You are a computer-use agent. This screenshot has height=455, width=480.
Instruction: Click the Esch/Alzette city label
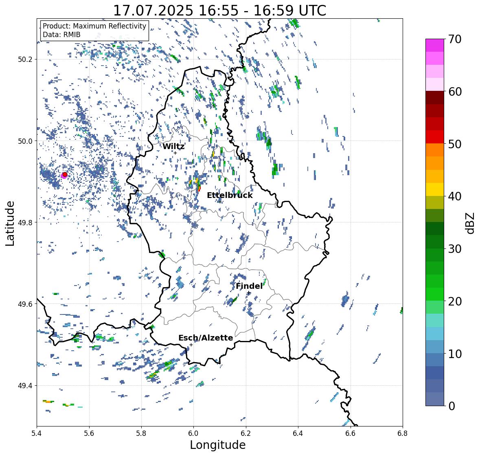click(206, 338)
